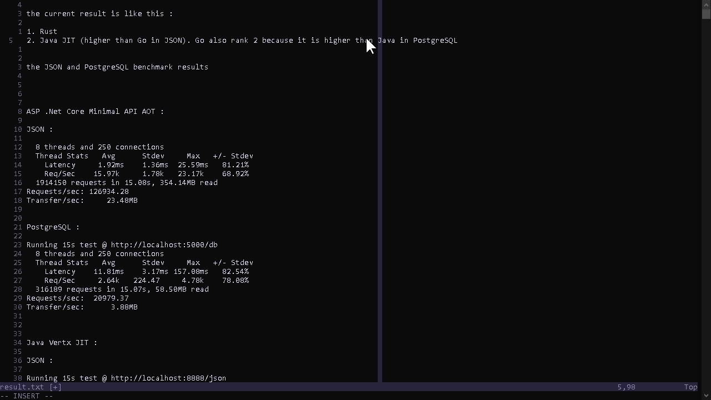Click Requests/sec value 126934.28
The height and width of the screenshot is (400, 711).
[x=108, y=192]
